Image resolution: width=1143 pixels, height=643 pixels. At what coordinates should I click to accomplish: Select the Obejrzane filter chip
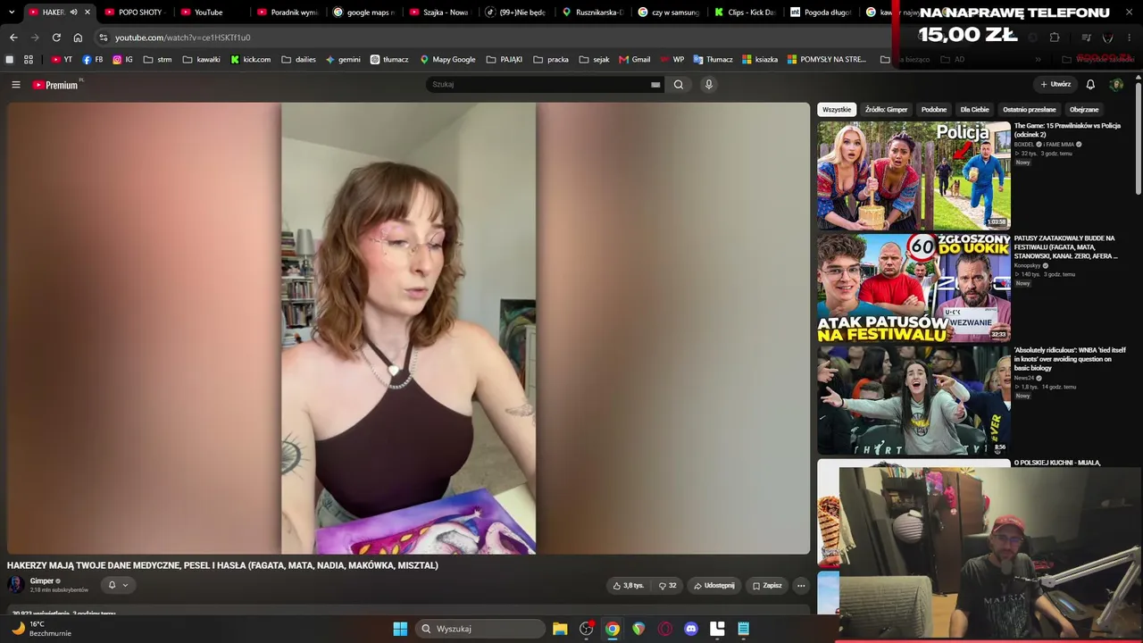1084,110
